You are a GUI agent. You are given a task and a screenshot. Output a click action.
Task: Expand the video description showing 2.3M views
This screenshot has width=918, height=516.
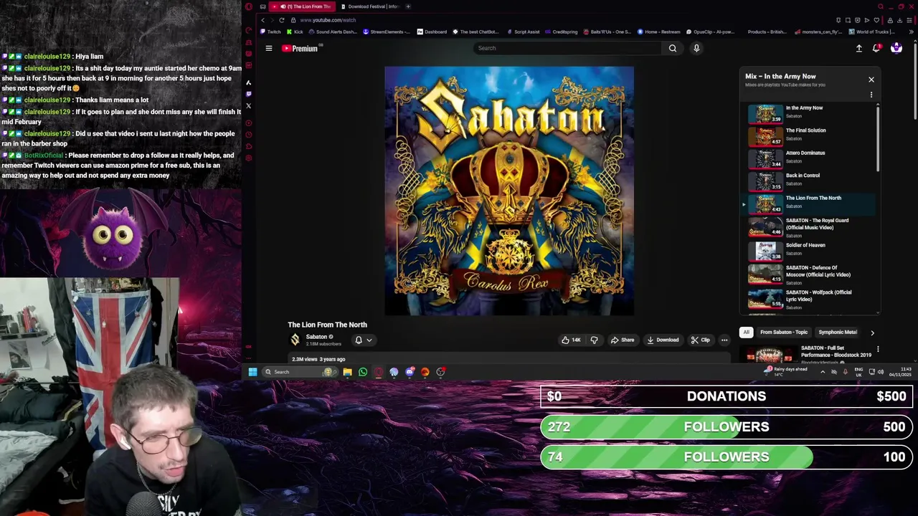click(x=509, y=359)
